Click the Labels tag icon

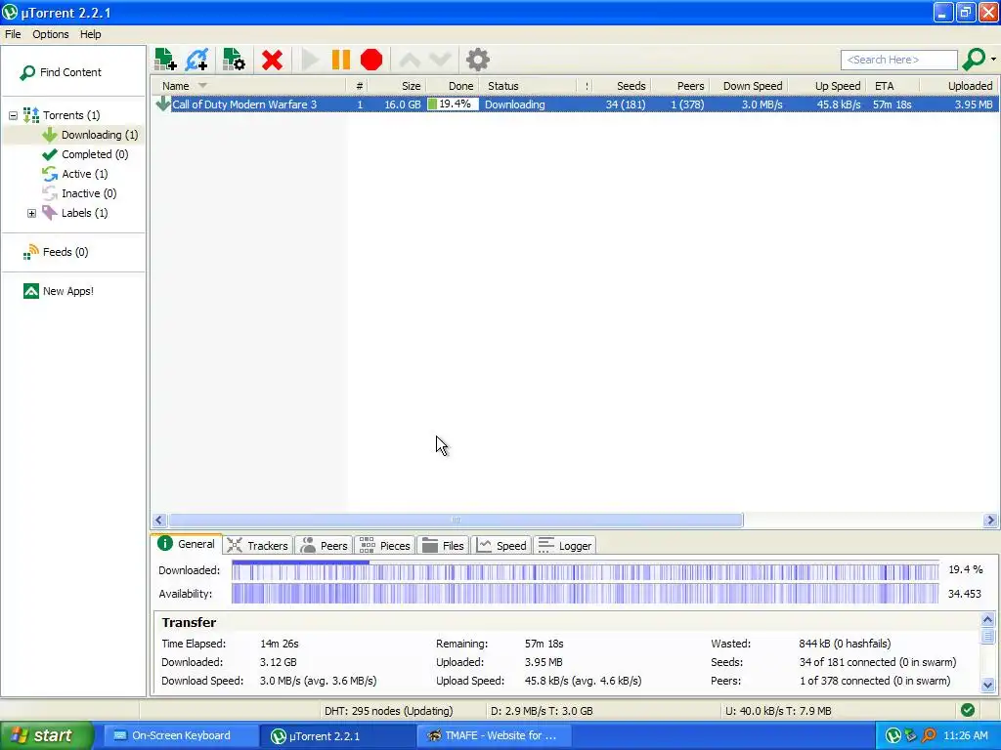click(x=49, y=212)
